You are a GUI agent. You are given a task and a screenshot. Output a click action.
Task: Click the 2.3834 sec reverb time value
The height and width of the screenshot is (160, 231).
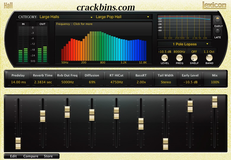coord(43,82)
